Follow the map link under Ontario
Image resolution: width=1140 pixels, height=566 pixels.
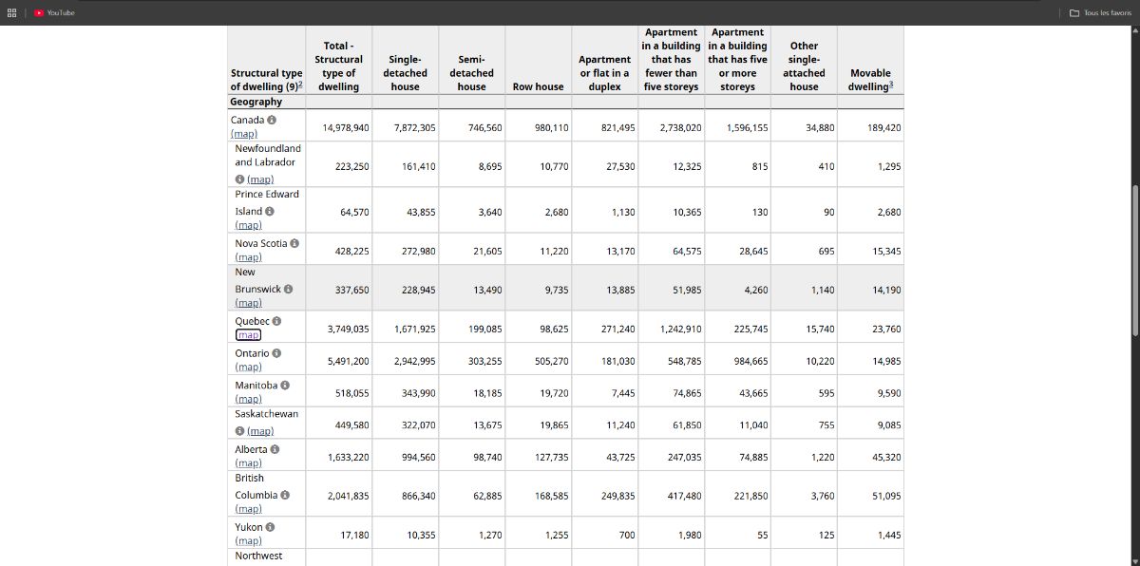[249, 367]
